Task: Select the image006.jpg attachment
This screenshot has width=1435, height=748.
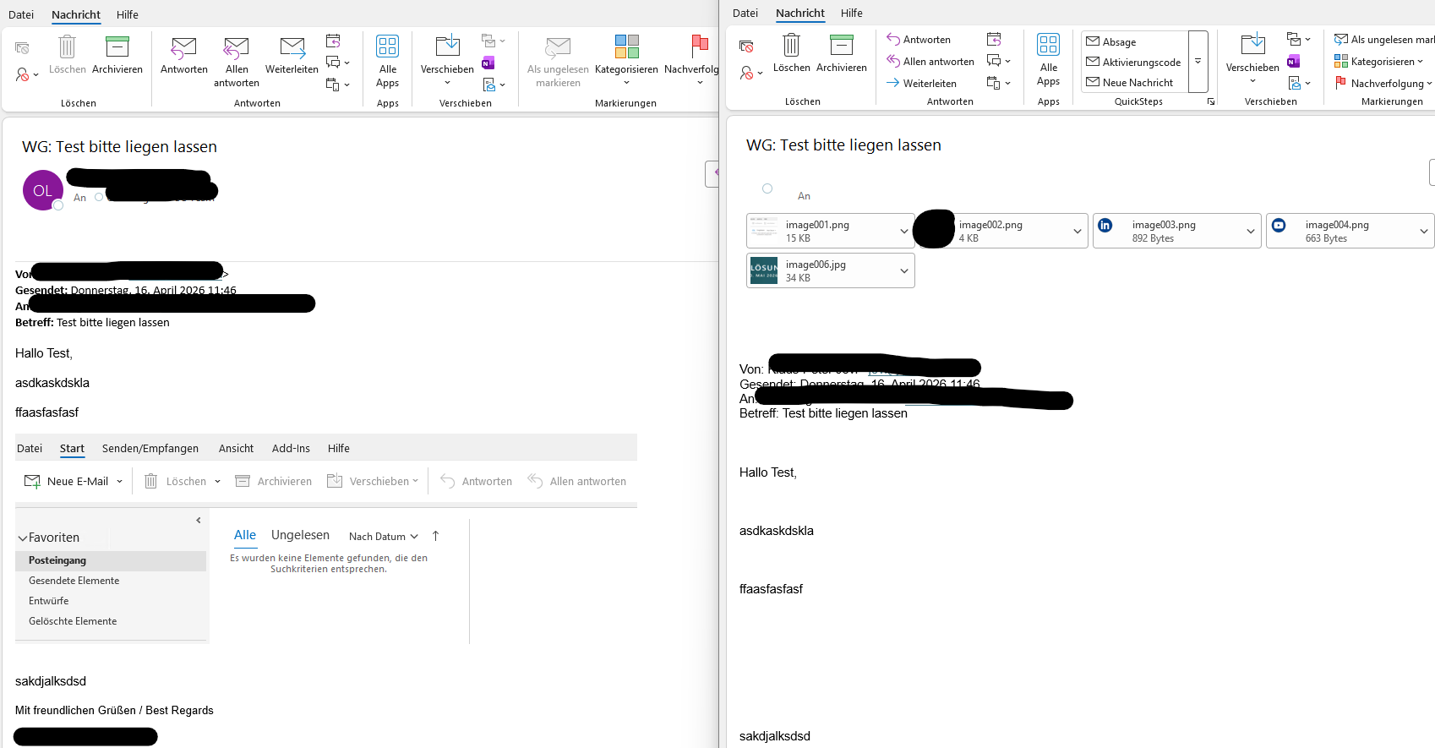Action: [816, 270]
